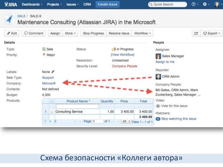This screenshot has height=167, width=223.
Task: Click the trash icon in products table
Action: pos(55,121)
